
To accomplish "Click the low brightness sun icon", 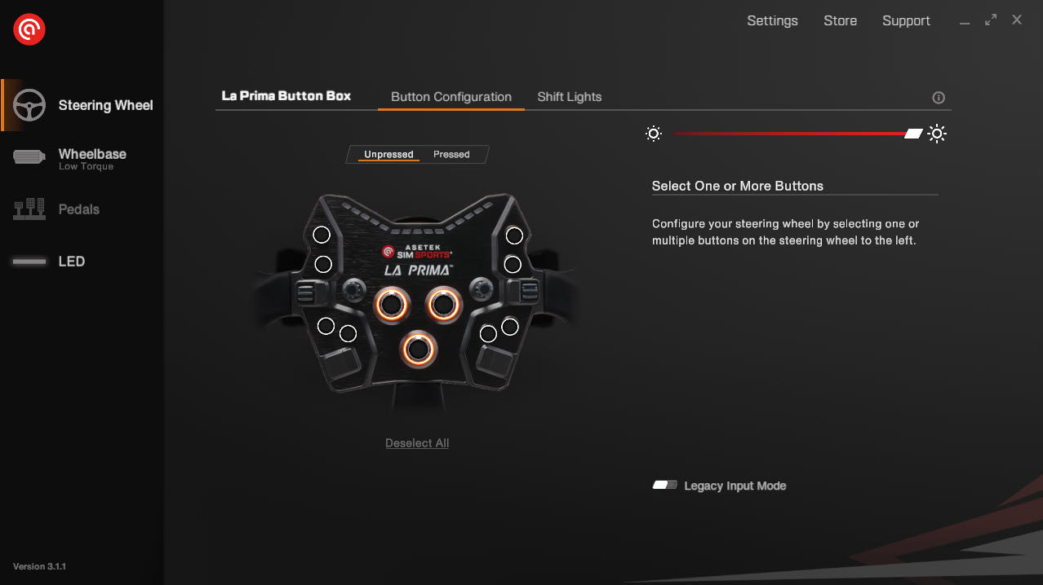I will coord(654,134).
